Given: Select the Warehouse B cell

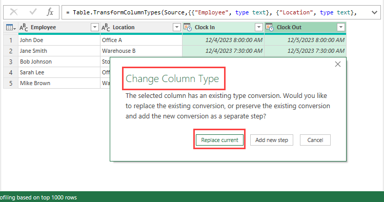Looking at the screenshot, I should click(x=142, y=51).
